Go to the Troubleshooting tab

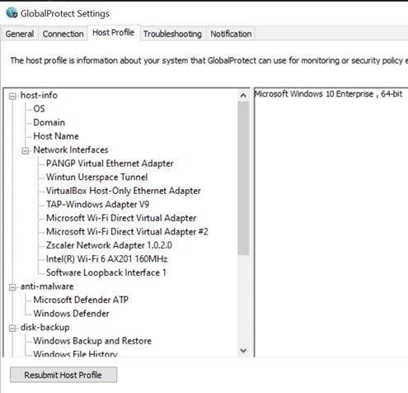click(172, 34)
